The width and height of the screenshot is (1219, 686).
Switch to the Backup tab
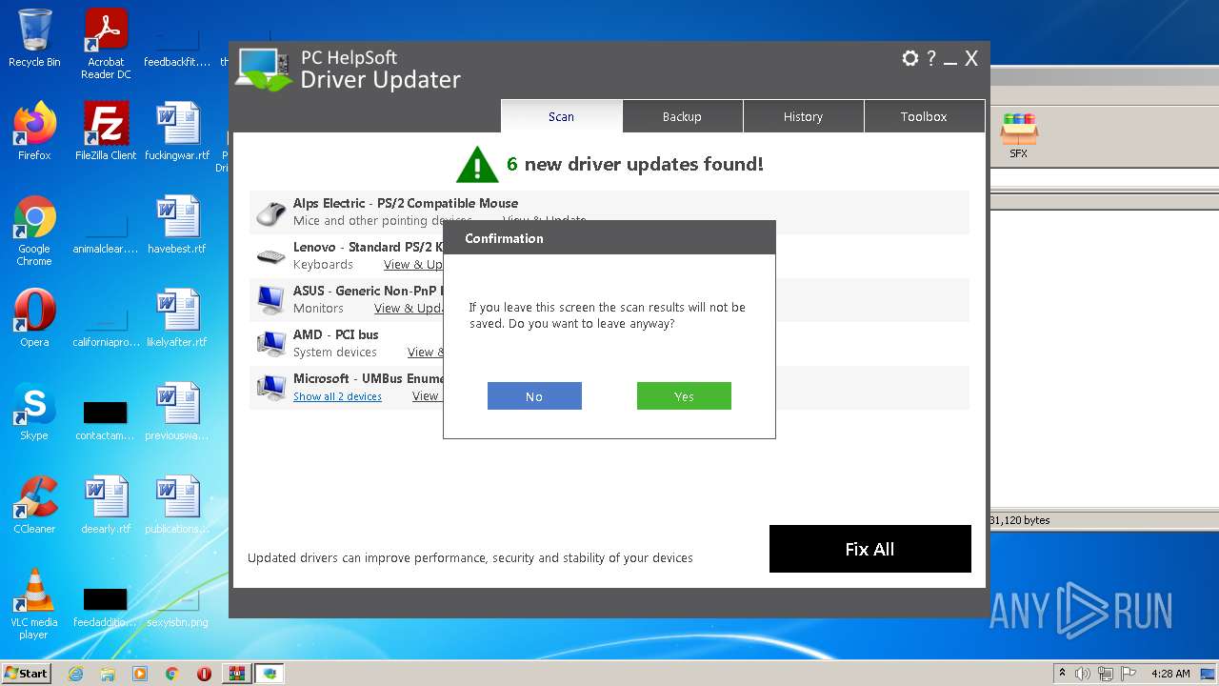[682, 116]
